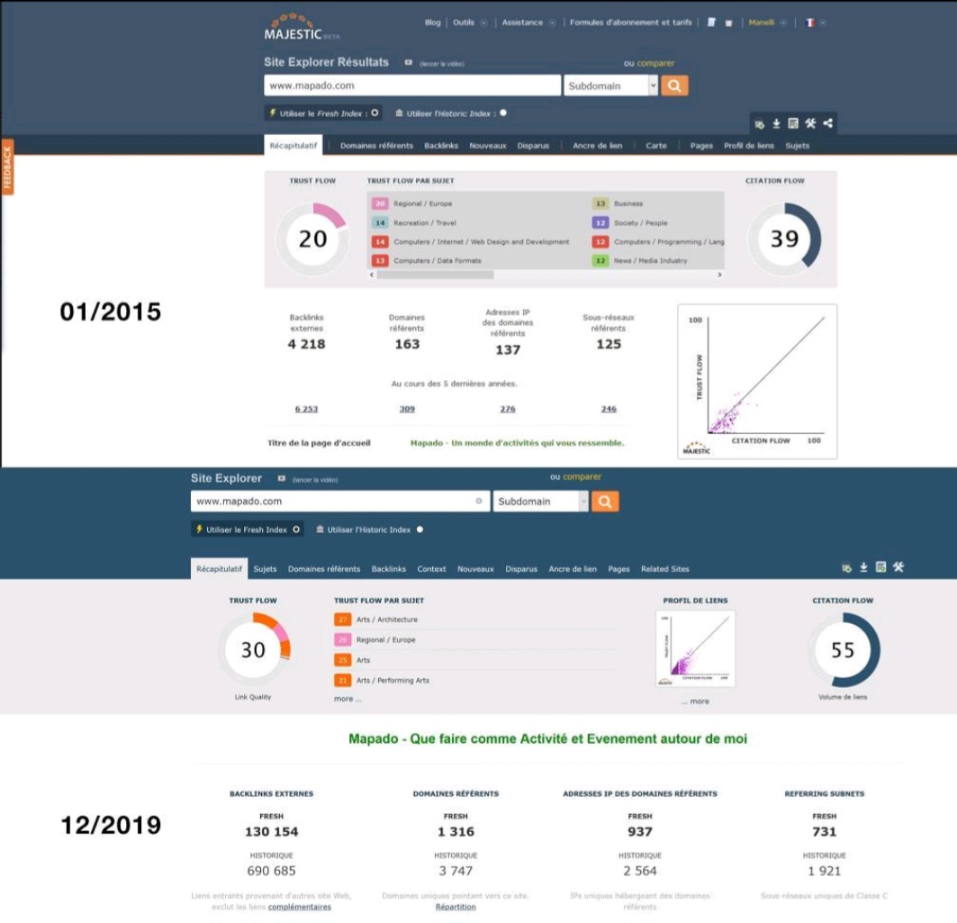Click the orange search button in the 12/2019 panel
The width and height of the screenshot is (957, 923).
[x=605, y=502]
